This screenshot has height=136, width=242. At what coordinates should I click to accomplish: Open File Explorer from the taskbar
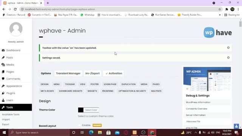click(x=100, y=133)
